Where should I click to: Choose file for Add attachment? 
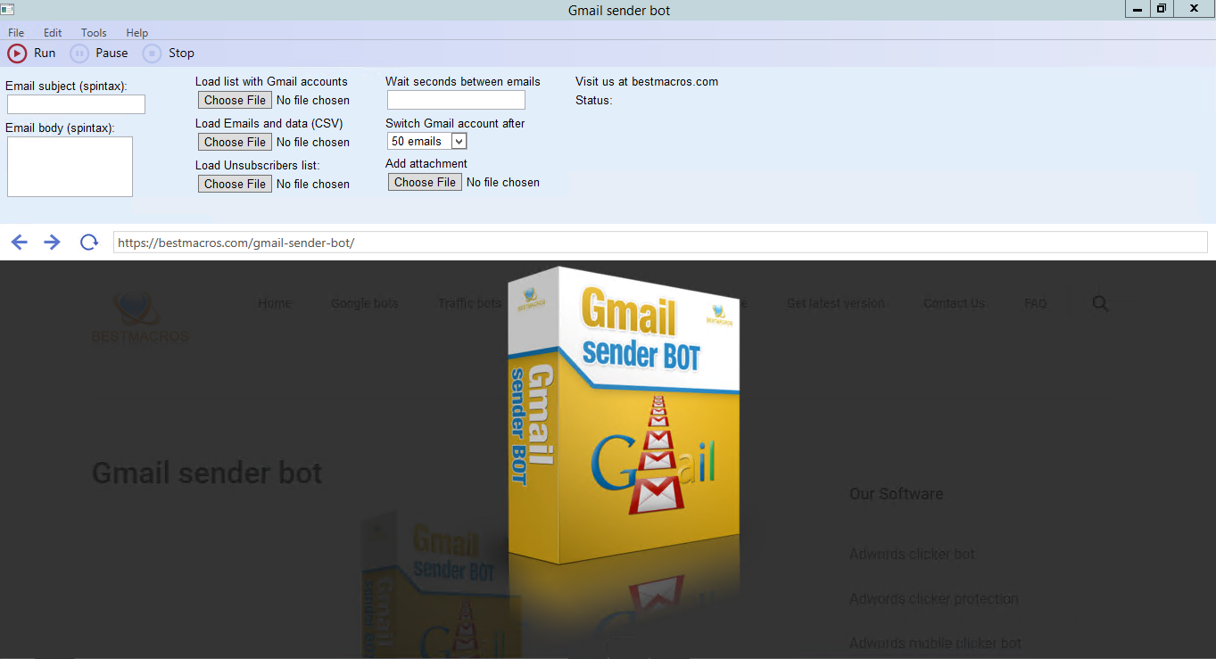[425, 182]
